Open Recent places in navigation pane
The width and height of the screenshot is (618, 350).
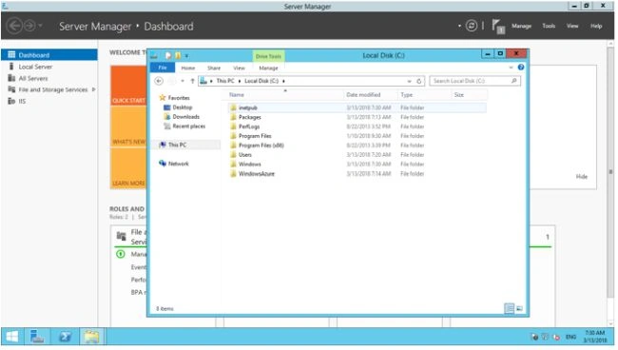(x=189, y=126)
